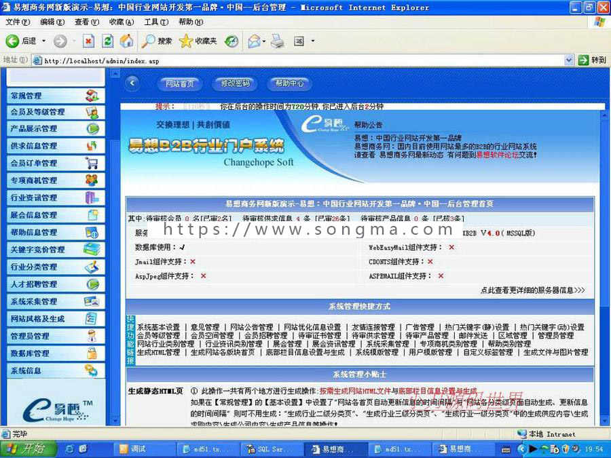Screen dimensions: 611x458
Task: Open the 编辑(E) menu
Action: click(x=52, y=22)
